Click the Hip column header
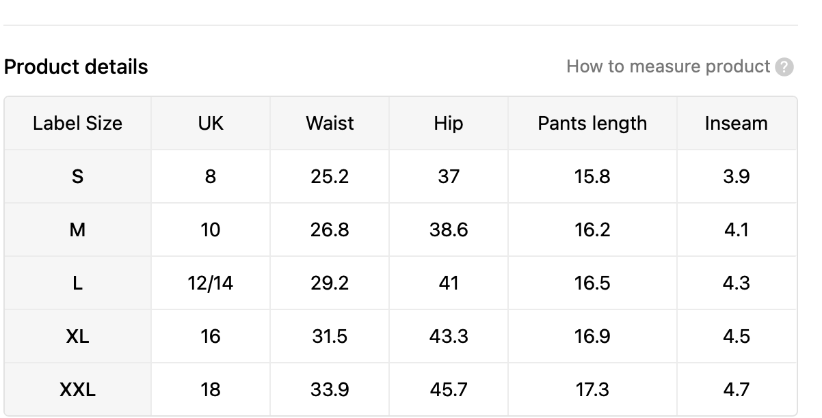This screenshot has height=418, width=822. (449, 123)
